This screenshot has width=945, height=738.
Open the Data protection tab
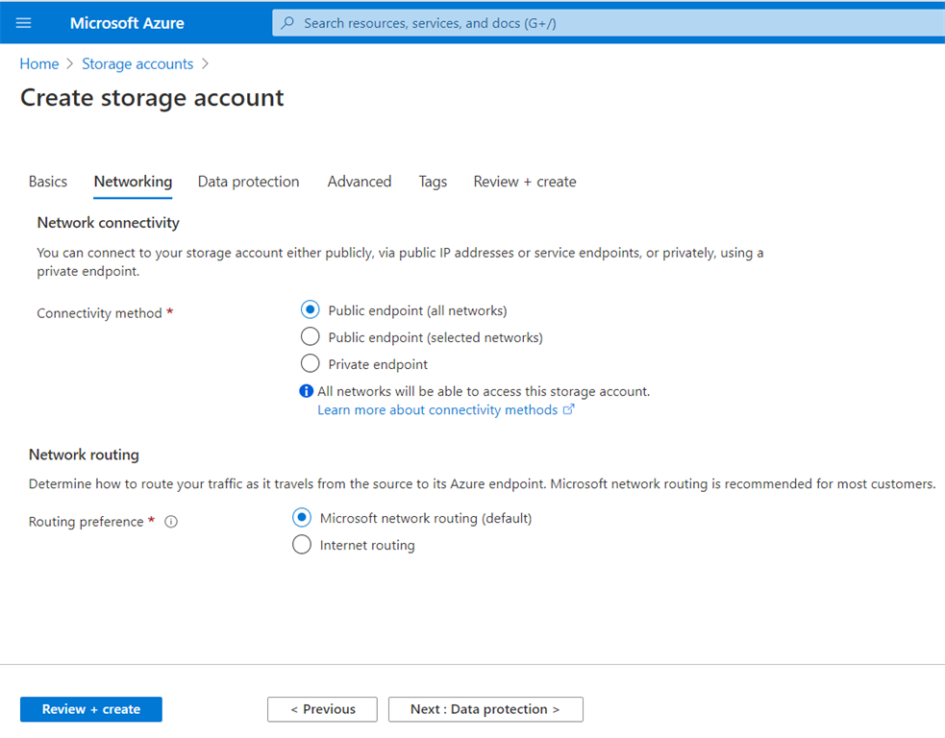(x=248, y=182)
